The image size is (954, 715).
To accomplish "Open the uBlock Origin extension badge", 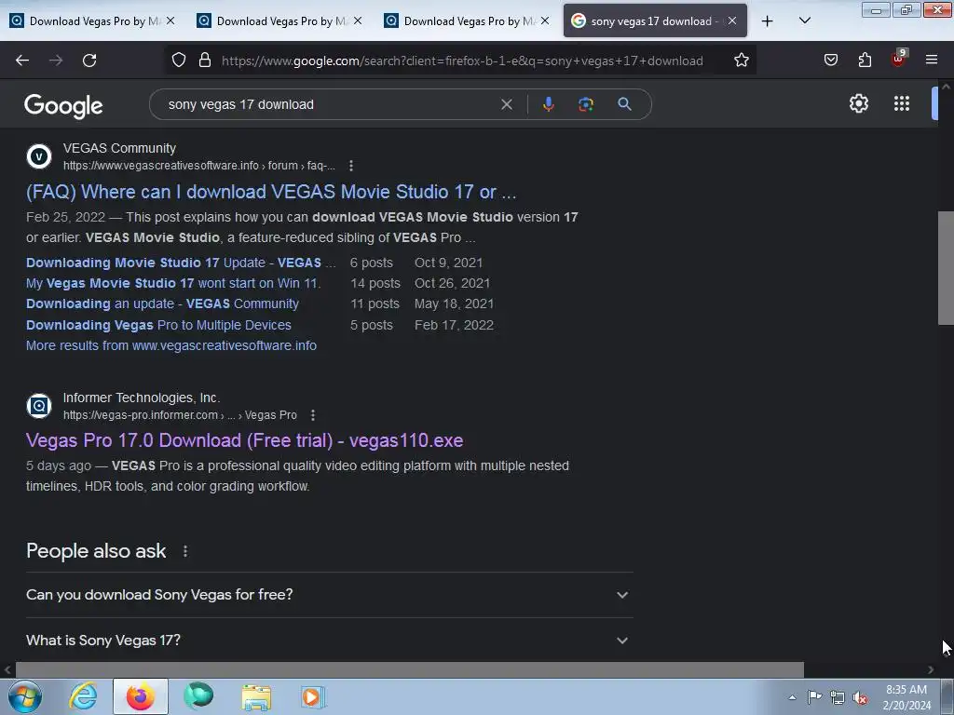I will 899,59.
